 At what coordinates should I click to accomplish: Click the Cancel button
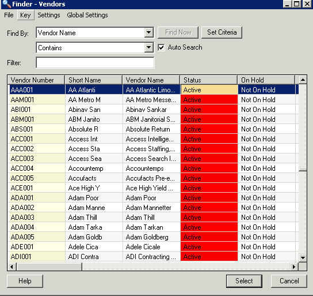click(289, 281)
